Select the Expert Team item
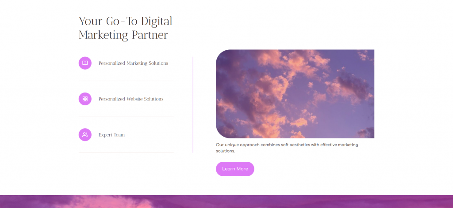Image resolution: width=453 pixels, height=208 pixels. pyautogui.click(x=126, y=135)
